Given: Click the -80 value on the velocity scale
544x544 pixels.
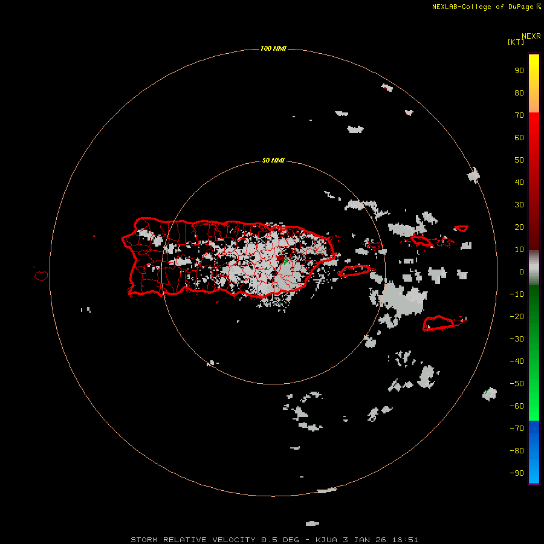Looking at the screenshot, I should 517,451.
